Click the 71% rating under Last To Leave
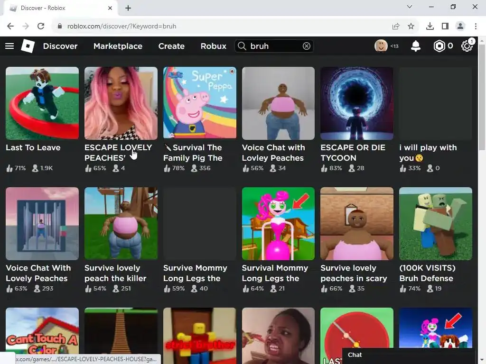Viewport: 486px width, 364px height. tap(16, 168)
